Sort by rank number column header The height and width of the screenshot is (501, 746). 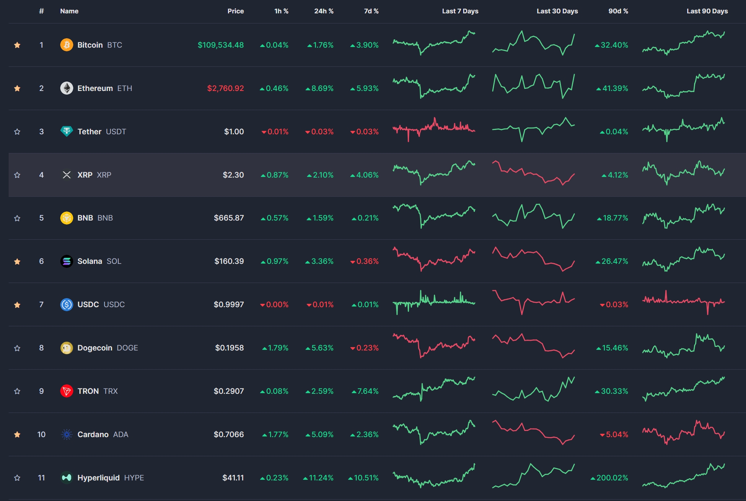click(41, 11)
